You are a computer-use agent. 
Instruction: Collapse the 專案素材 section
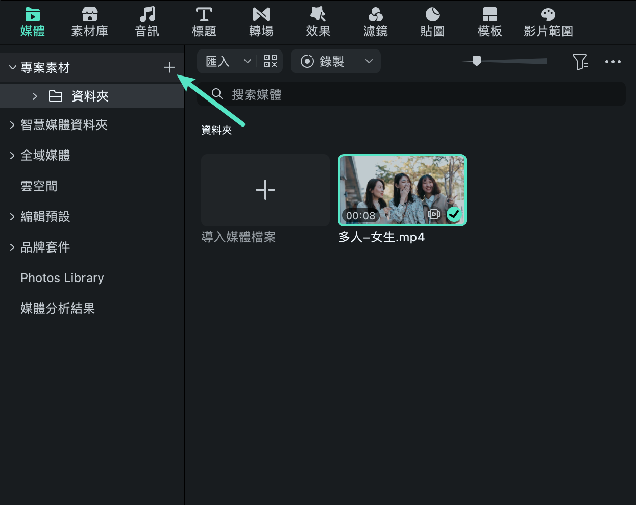click(x=13, y=67)
